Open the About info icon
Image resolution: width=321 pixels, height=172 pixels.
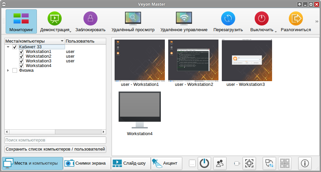click(305, 163)
